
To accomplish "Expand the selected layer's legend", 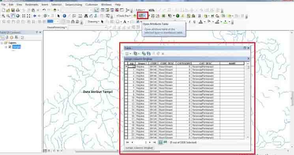I will [x=6, y=47].
